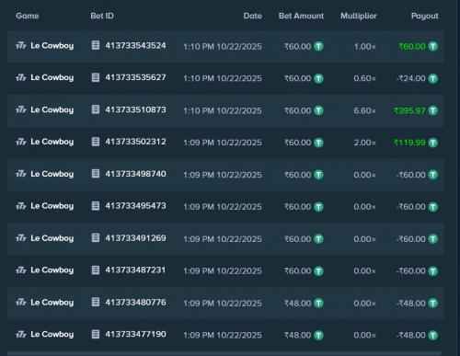Open bet ID 413733480776
This screenshot has height=356, width=460.
pyautogui.click(x=135, y=302)
